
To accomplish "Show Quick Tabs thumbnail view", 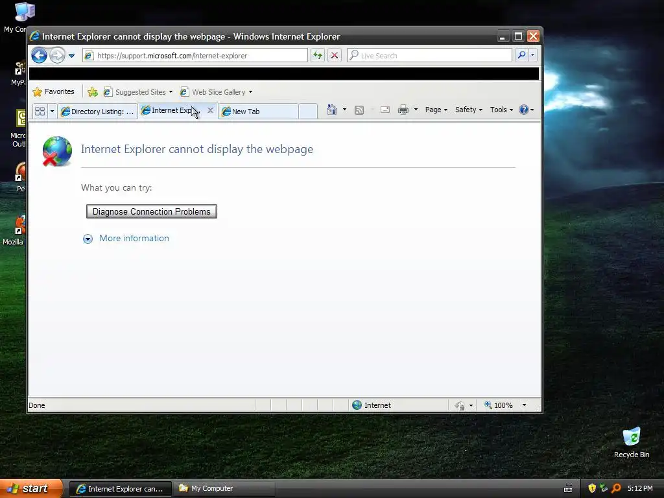I will click(40, 112).
